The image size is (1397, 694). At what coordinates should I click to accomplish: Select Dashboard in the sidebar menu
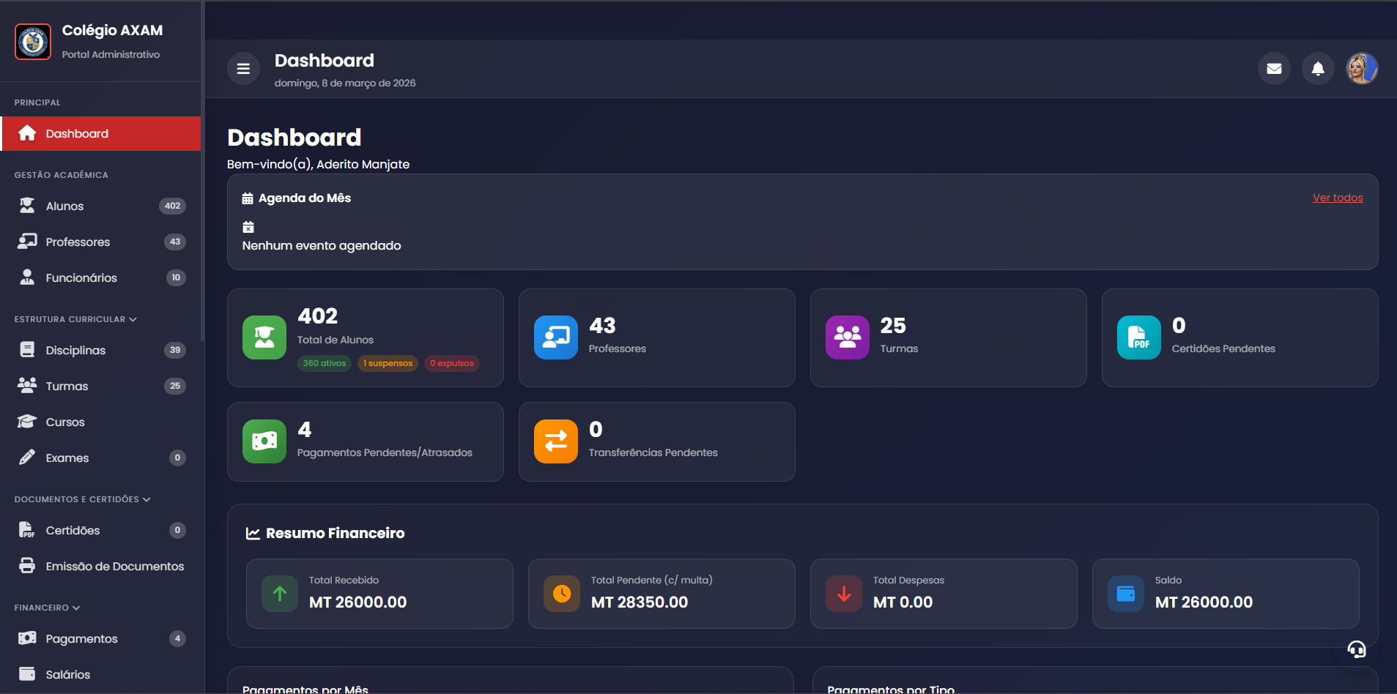click(x=76, y=133)
